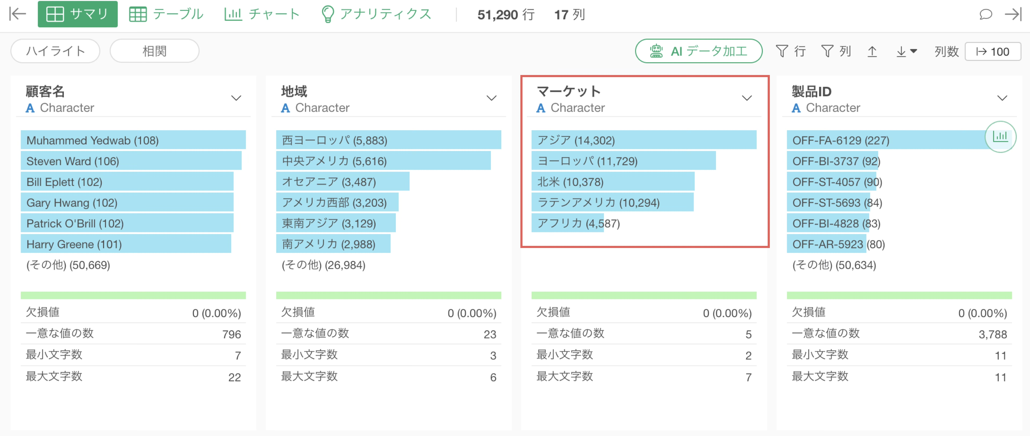The width and height of the screenshot is (1030, 436).
Task: Click the upload arrow icon
Action: [x=872, y=51]
